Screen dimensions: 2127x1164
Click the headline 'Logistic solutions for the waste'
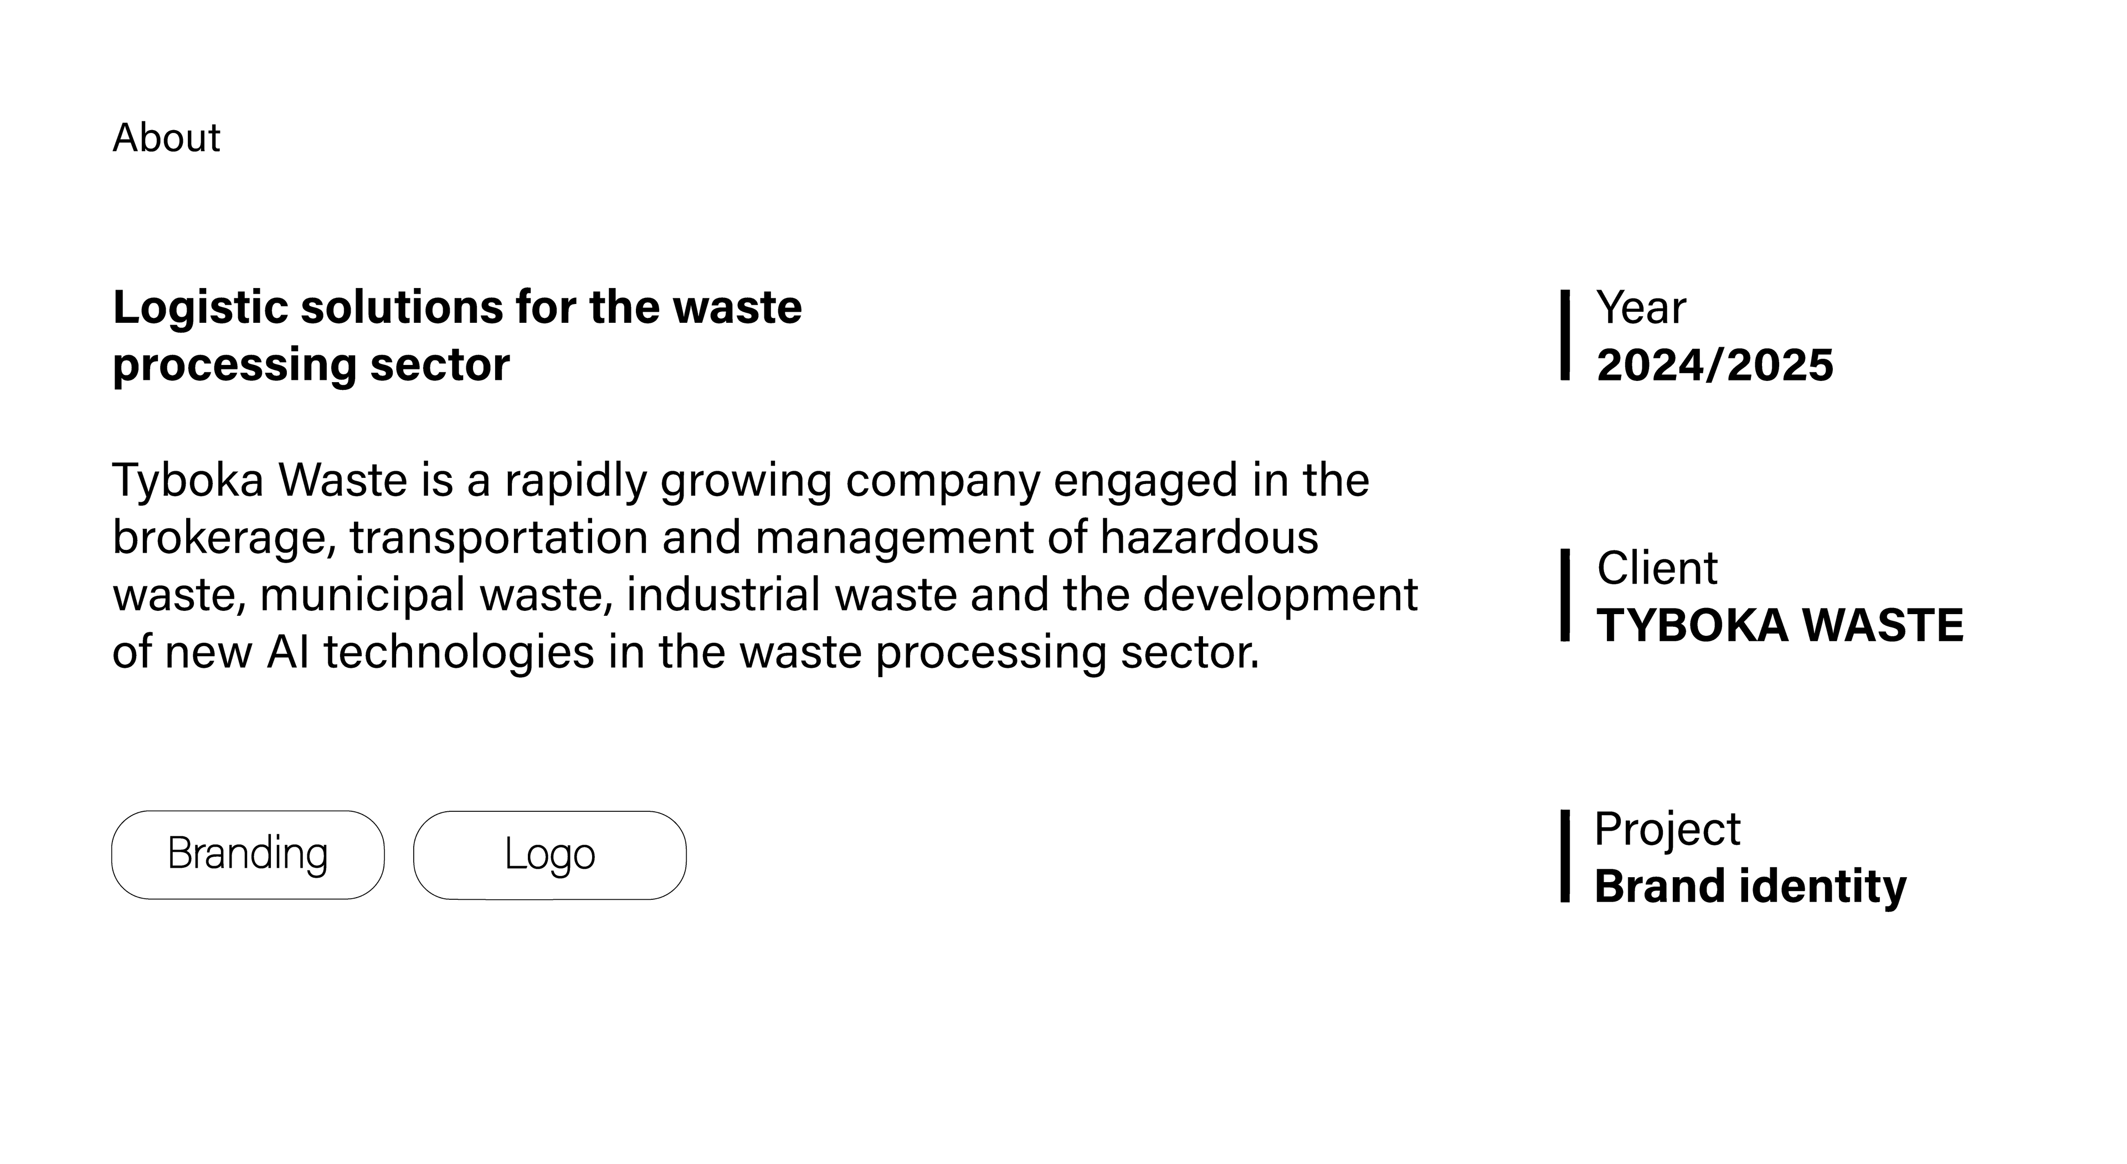point(458,307)
